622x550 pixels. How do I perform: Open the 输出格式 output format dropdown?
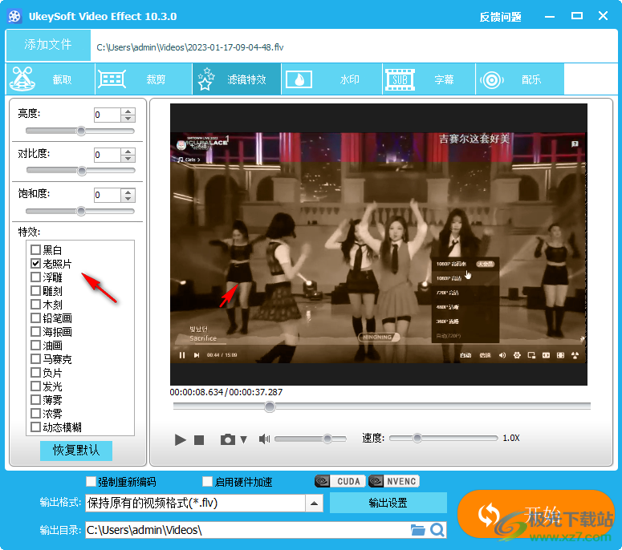coord(314,503)
